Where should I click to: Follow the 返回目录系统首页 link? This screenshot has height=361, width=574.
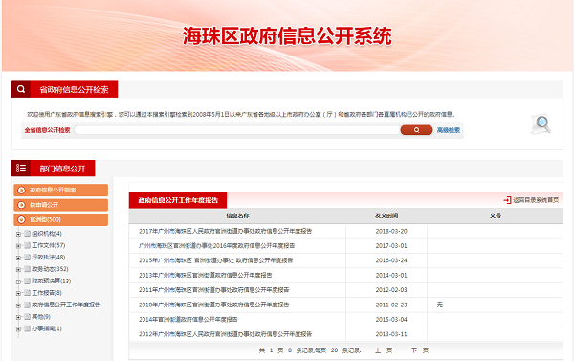click(536, 200)
